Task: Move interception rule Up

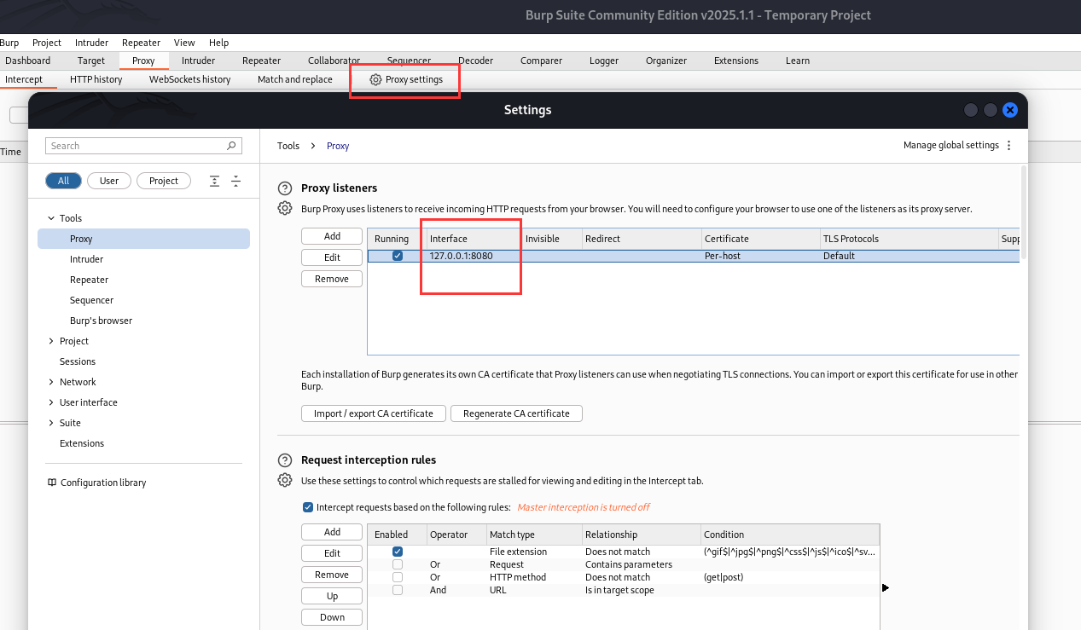Action: [x=332, y=596]
